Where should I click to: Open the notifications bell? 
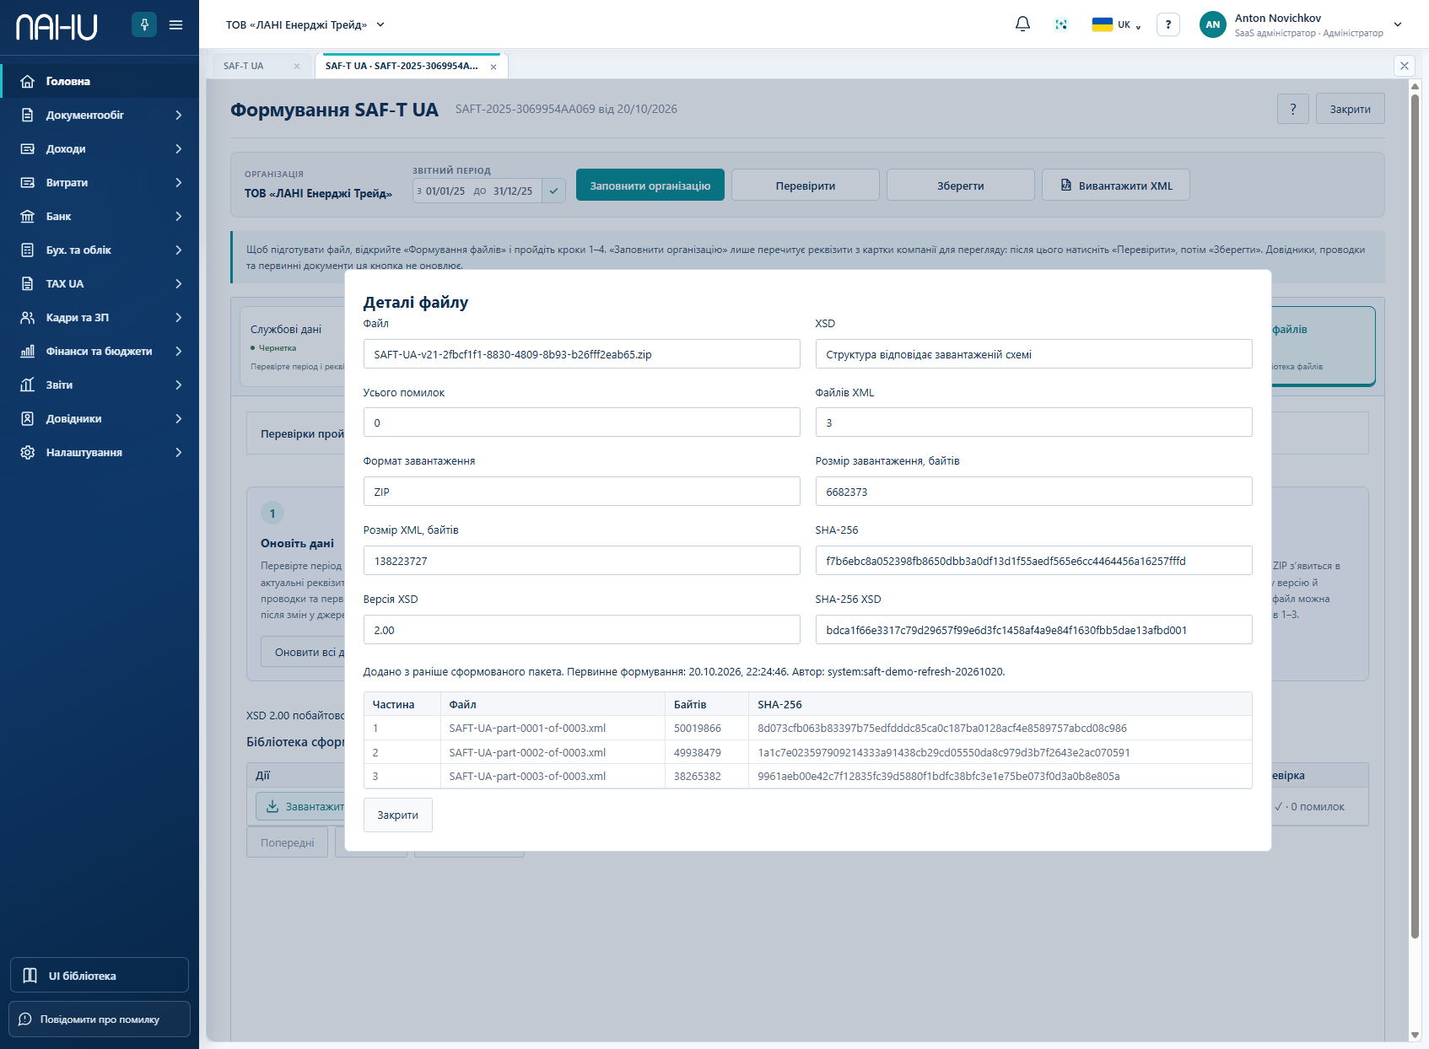[x=1022, y=24]
